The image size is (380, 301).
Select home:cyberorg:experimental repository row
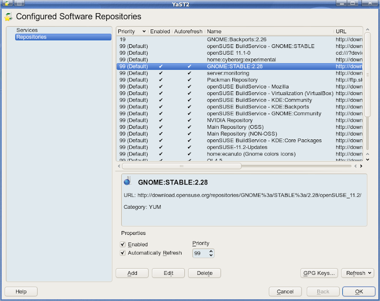coord(239,59)
